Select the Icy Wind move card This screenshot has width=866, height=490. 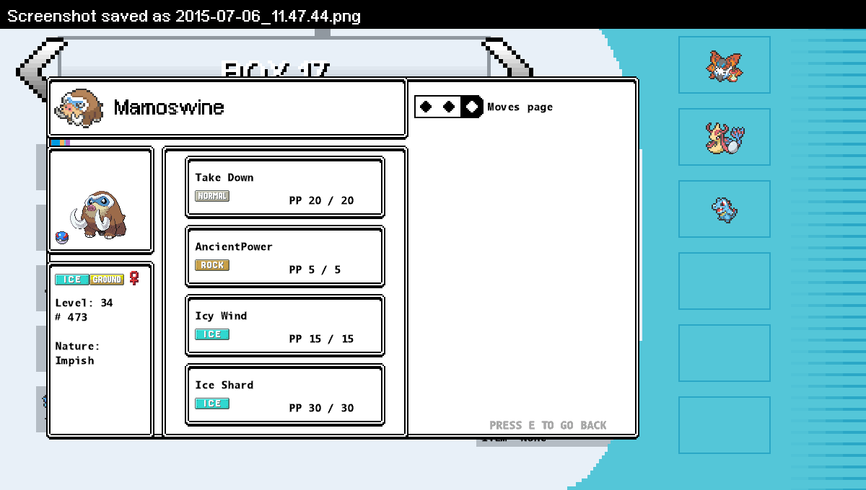tap(285, 326)
